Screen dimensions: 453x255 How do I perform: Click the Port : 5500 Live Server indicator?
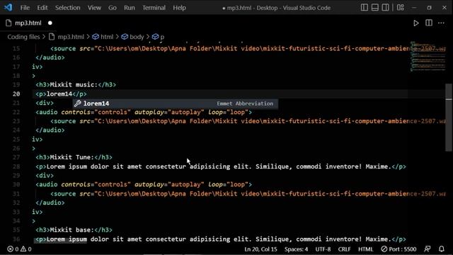click(398, 249)
